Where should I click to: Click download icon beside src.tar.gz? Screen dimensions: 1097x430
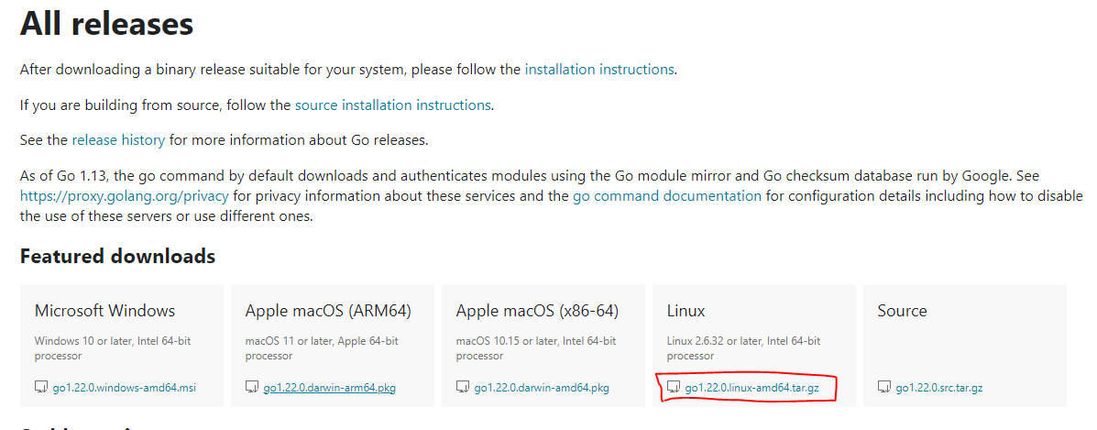(x=884, y=387)
